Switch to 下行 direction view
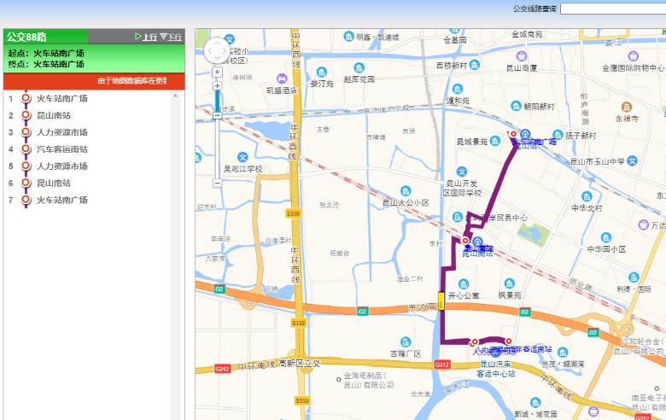666x420 pixels. coord(171,37)
